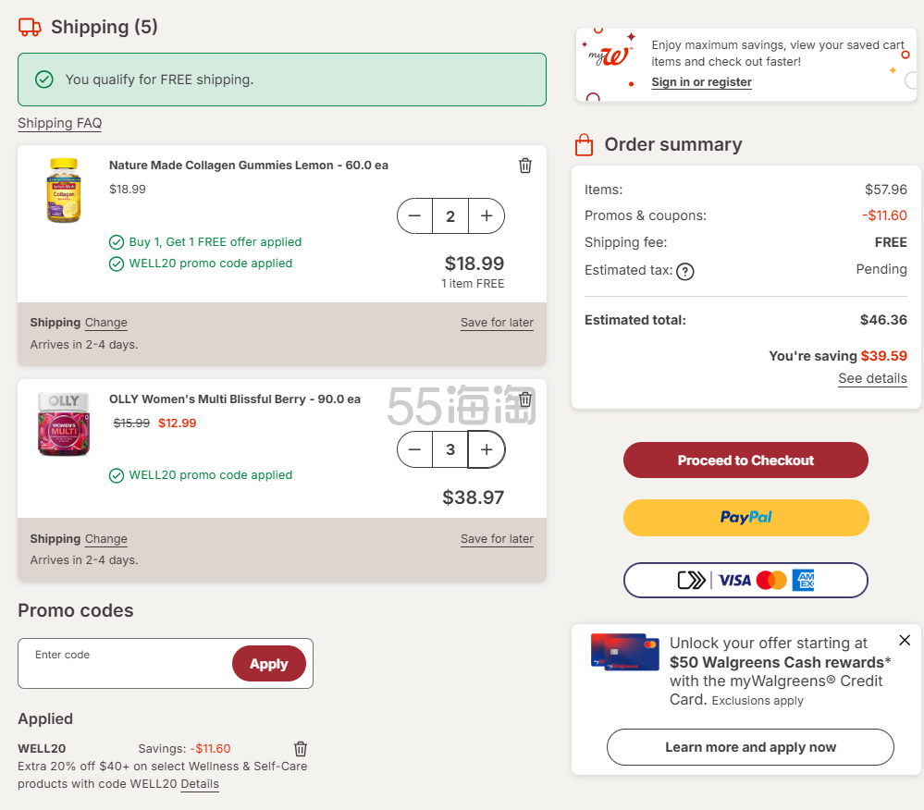The width and height of the screenshot is (924, 810).
Task: Delete Nature Made Collagen Gummies from cart
Action: (525, 166)
